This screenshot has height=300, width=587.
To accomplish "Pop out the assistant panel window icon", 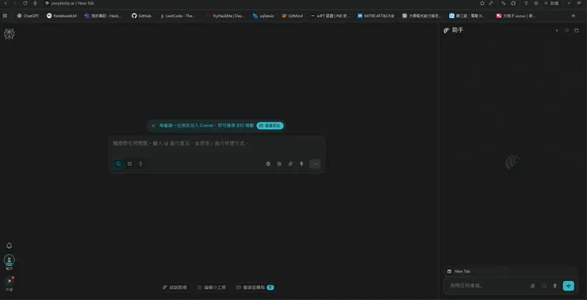I will coord(577,31).
